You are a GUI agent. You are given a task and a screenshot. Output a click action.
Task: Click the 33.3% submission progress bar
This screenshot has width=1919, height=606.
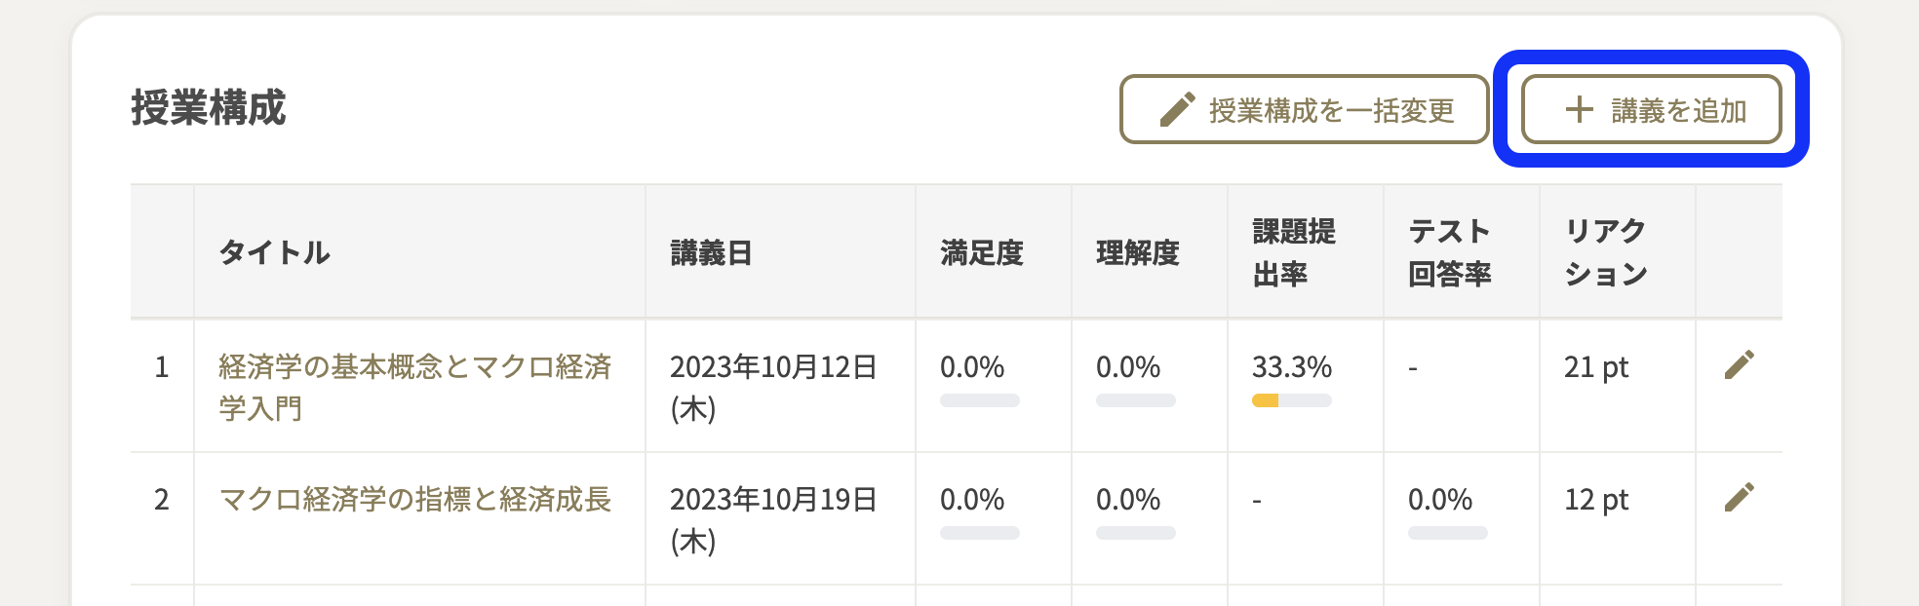(x=1291, y=400)
